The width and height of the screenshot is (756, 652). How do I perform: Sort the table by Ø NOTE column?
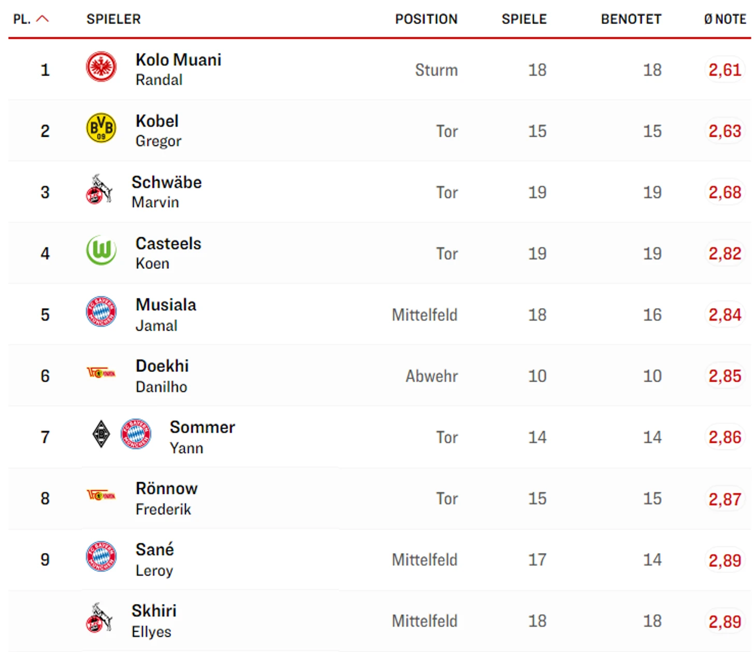(x=725, y=19)
